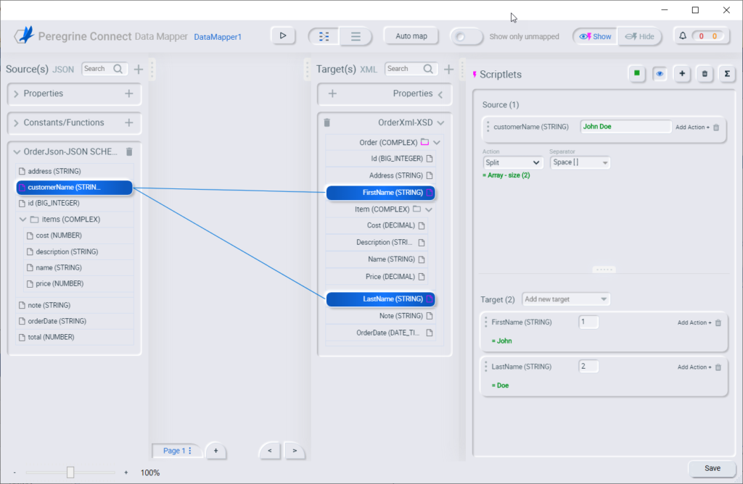The image size is (743, 484).
Task: Select the Page 1 tab
Action: [x=173, y=450]
